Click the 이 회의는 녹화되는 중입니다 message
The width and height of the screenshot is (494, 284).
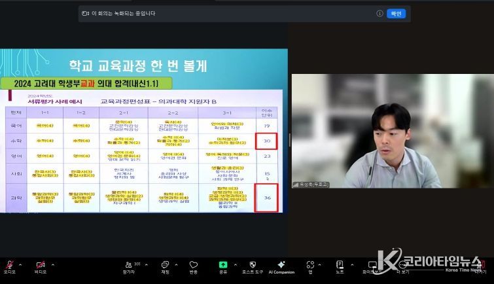click(x=123, y=14)
